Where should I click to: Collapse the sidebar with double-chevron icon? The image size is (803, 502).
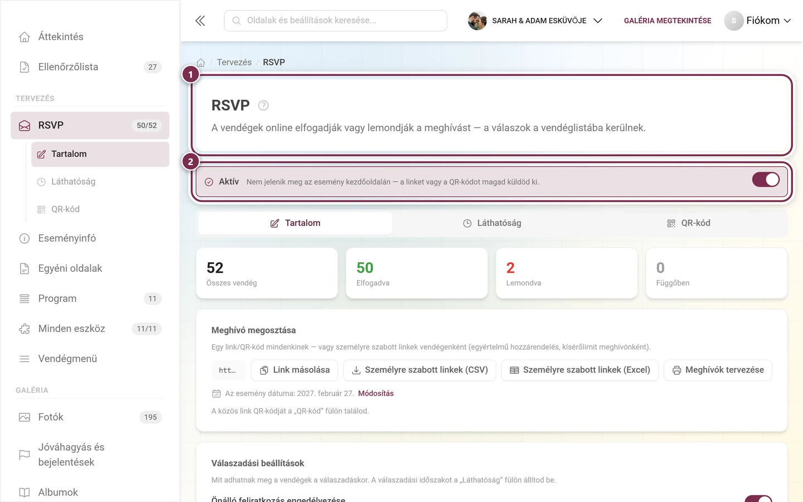[x=200, y=21]
